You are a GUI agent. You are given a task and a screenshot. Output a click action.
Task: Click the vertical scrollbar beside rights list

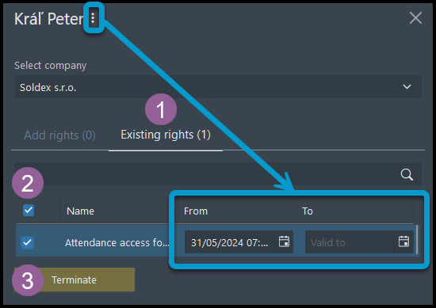[x=417, y=239]
